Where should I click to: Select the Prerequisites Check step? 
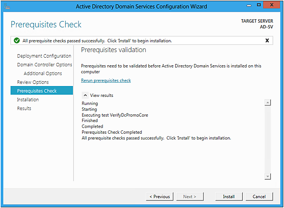(37, 91)
